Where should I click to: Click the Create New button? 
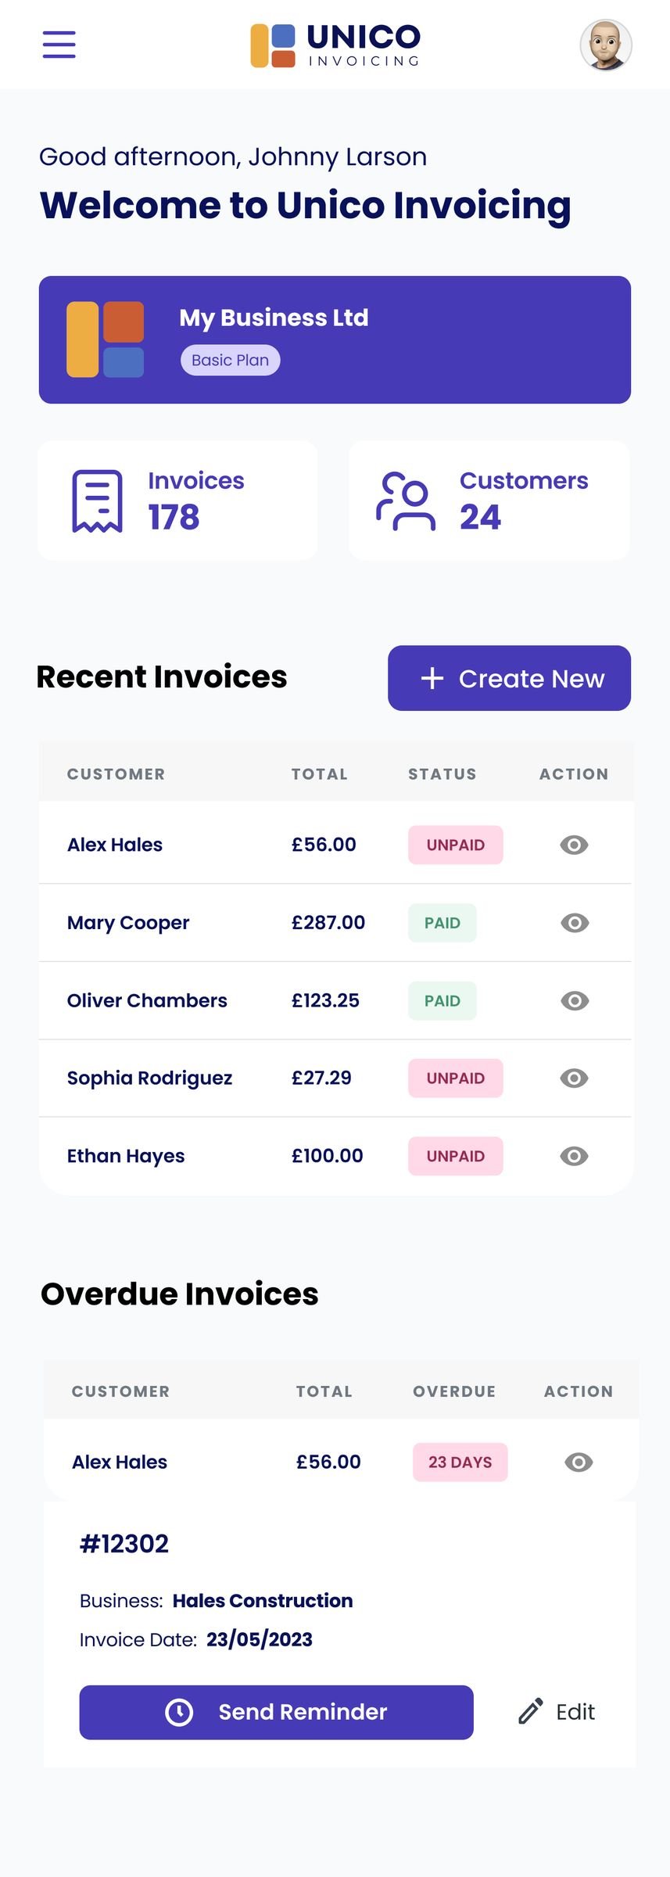coord(509,678)
